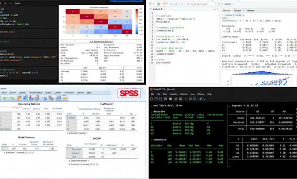The image size is (297, 179).
Task: Click the 'use "data.dta", clear' command in Stata
Action: [167, 105]
